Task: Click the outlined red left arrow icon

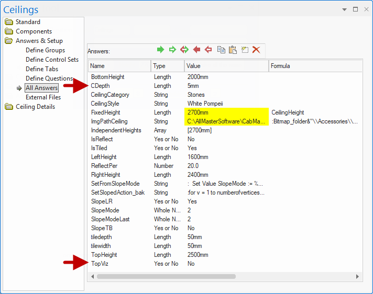Action: (209, 50)
